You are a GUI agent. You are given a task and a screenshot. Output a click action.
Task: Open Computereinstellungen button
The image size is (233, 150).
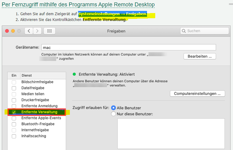pos(197,94)
